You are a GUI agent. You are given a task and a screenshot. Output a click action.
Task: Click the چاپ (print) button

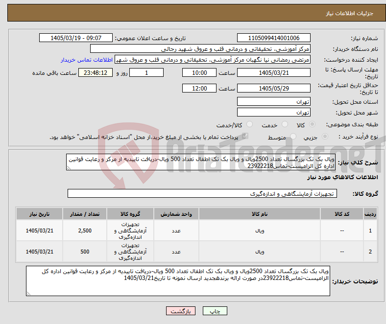point(215,311)
